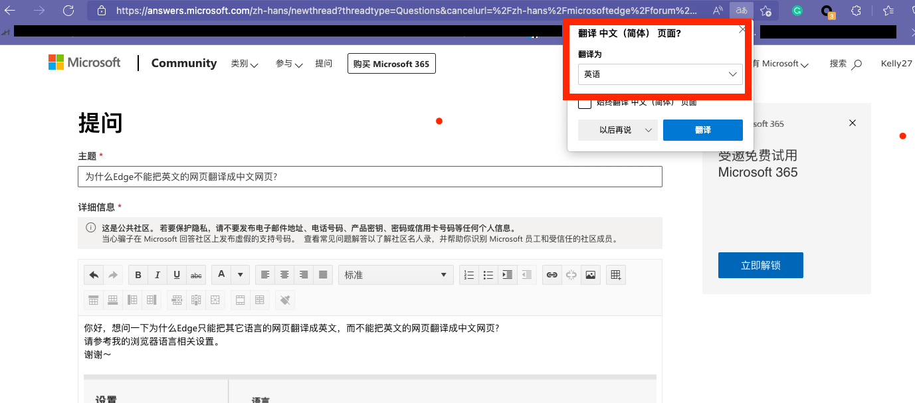Image resolution: width=915 pixels, height=403 pixels.
Task: Expand the 类别 navigation dropdown
Action: click(243, 63)
